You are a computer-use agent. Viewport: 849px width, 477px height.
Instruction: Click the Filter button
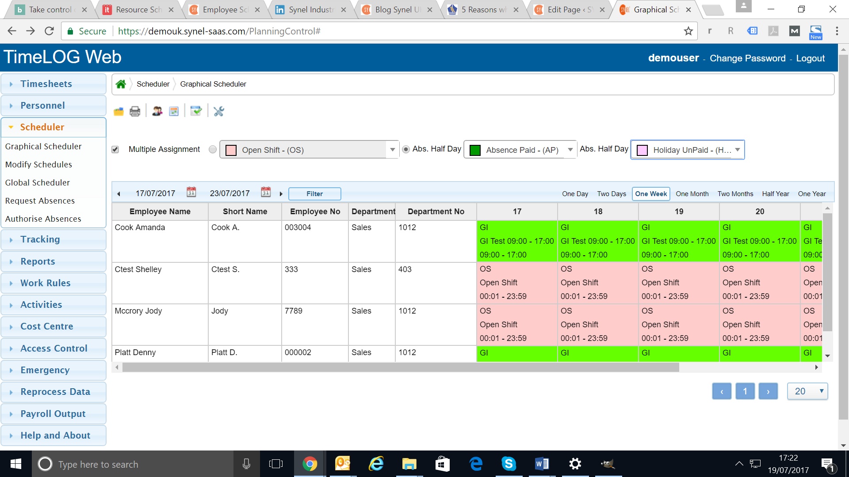click(314, 193)
